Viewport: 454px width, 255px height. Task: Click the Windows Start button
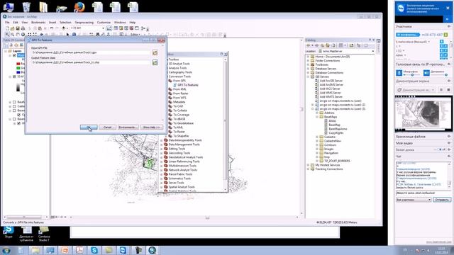pyautogui.click(x=6, y=250)
